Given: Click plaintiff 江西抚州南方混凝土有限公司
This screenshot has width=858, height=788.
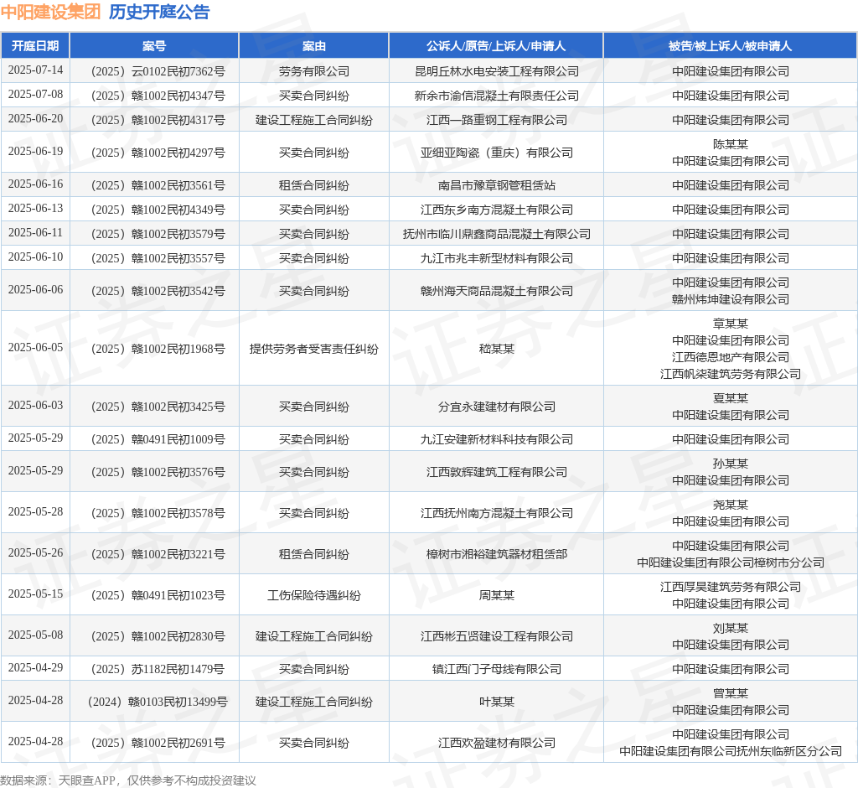Looking at the screenshot, I should 496,513.
